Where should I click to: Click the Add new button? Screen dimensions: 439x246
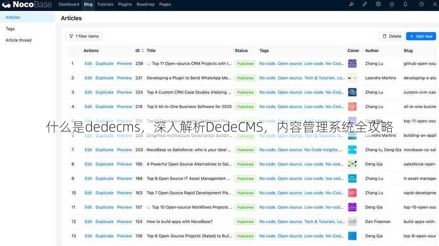(x=421, y=36)
